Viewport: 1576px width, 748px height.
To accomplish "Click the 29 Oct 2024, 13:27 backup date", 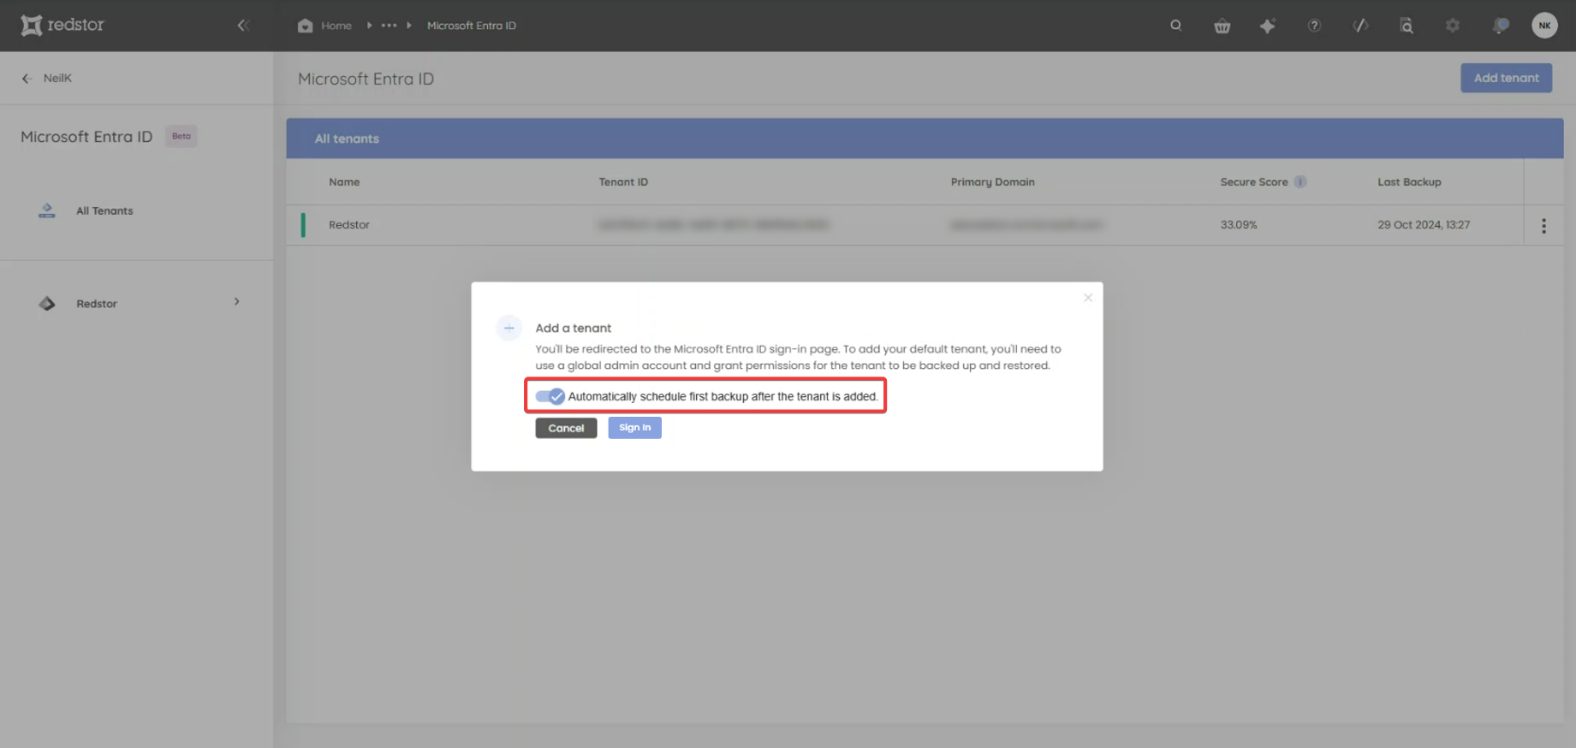I will tap(1424, 225).
